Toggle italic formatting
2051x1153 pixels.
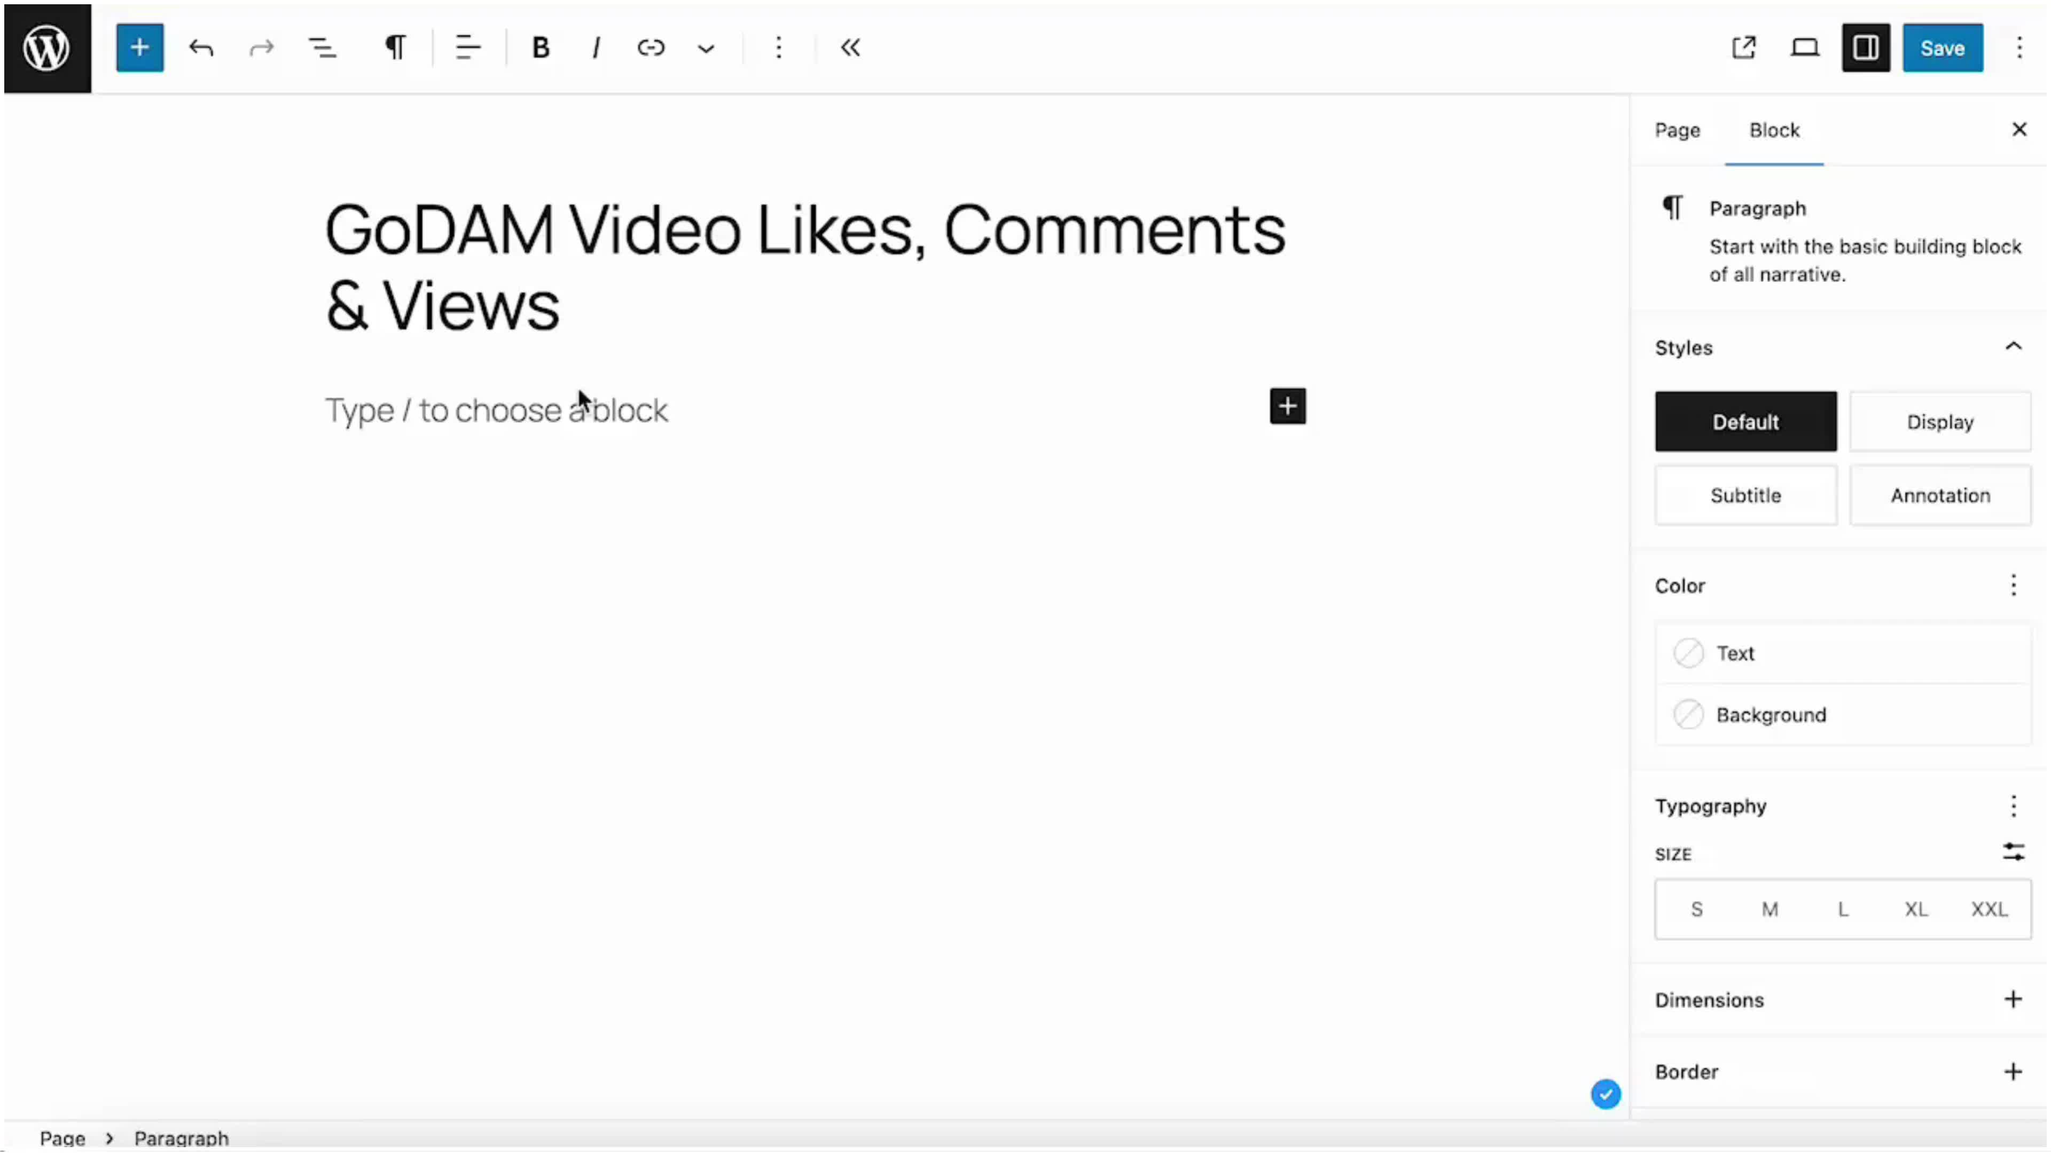point(595,48)
